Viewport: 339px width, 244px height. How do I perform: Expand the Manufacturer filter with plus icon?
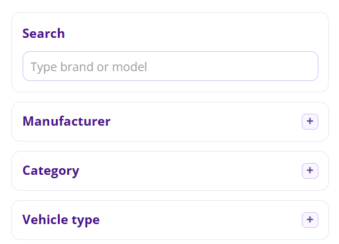tap(310, 122)
